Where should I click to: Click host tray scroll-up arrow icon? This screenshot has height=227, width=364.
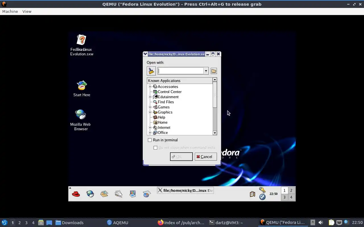(313, 222)
